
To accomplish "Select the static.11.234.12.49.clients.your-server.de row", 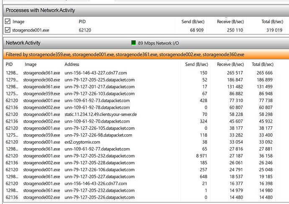I will click(101, 114).
